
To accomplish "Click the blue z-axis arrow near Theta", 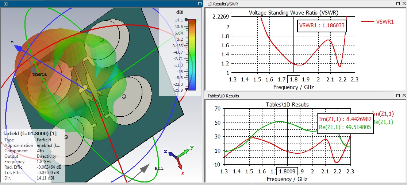I will (x=19, y=48).
